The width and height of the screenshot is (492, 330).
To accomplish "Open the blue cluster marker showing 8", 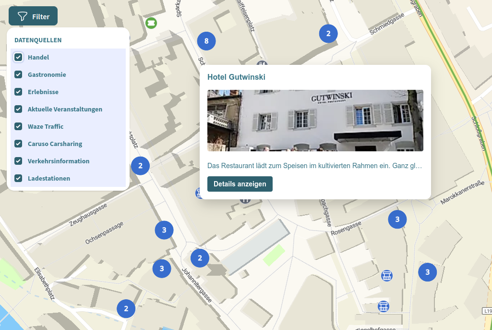I will [206, 41].
